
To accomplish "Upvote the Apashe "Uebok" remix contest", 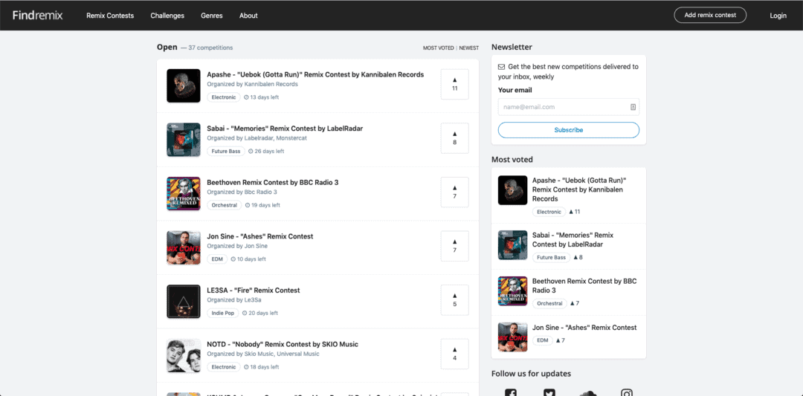I will click(454, 84).
